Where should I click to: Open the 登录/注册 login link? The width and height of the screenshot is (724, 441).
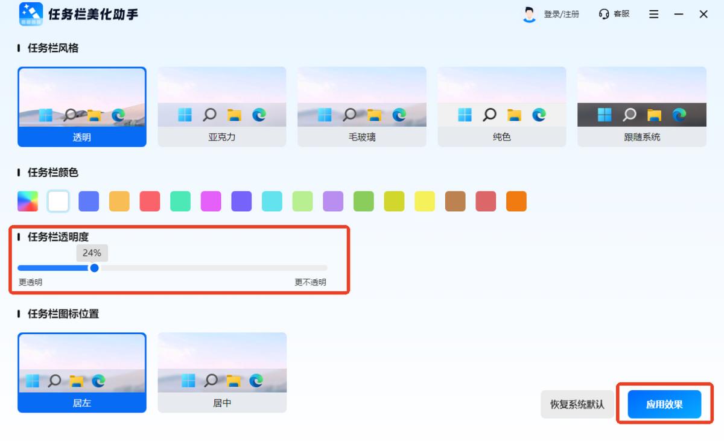562,14
